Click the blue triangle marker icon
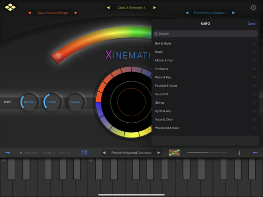 (x=239, y=153)
